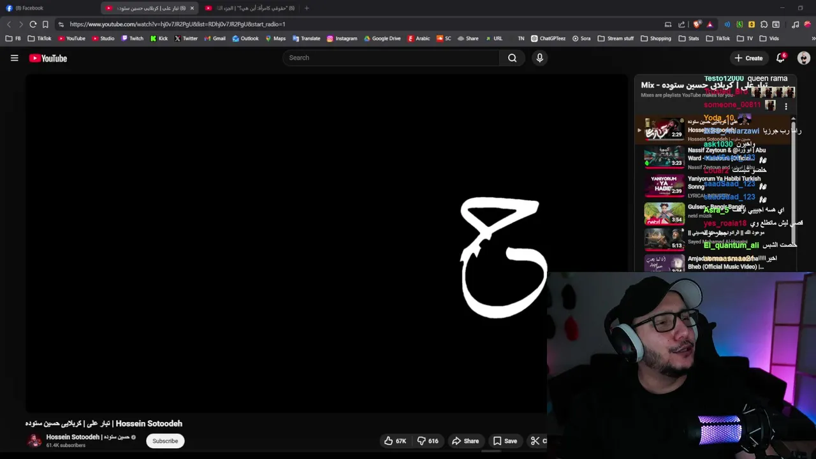Image resolution: width=816 pixels, height=459 pixels.
Task: Play the Nassif Zeytoun 3:23 playlist thumbnail
Action: (x=664, y=157)
